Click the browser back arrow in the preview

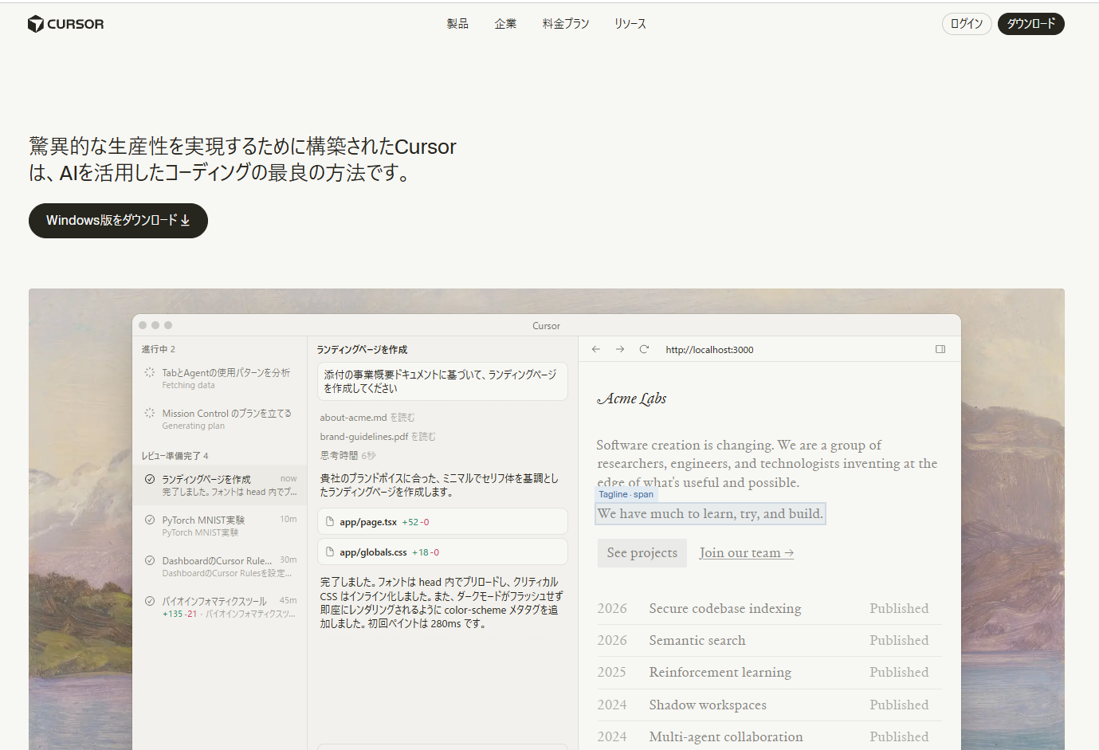pos(595,349)
